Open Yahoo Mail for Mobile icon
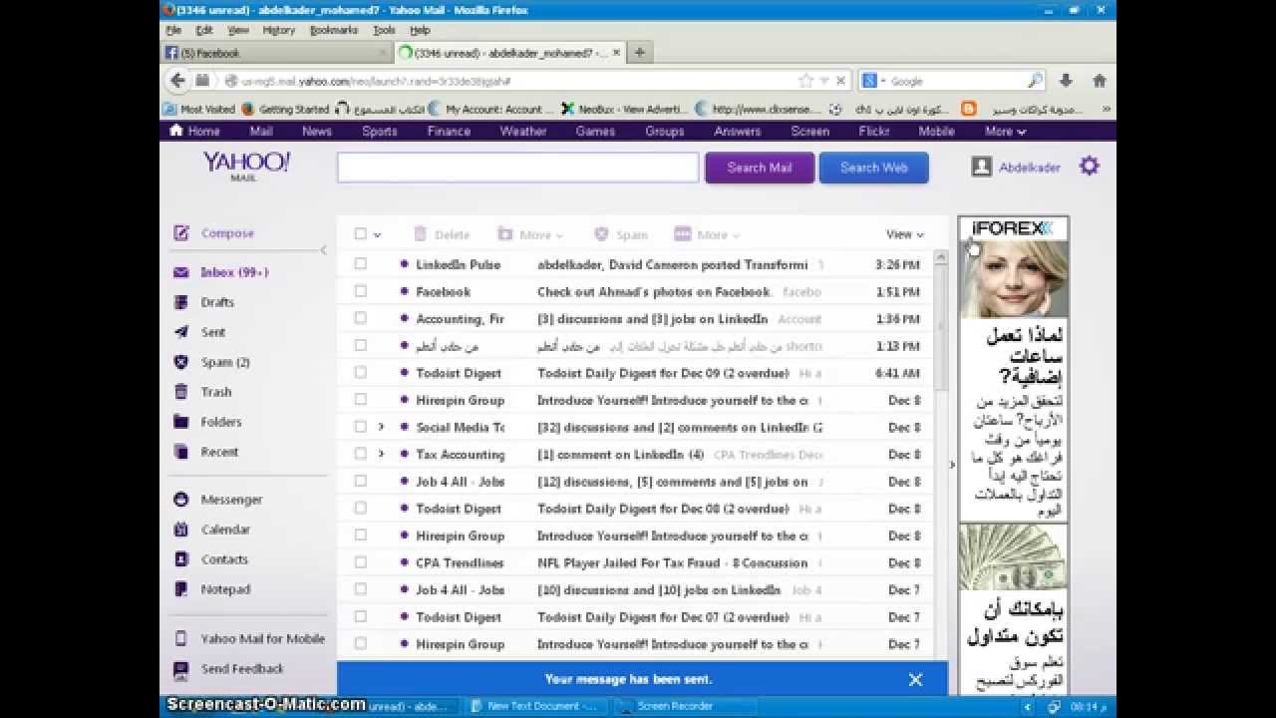The width and height of the screenshot is (1276, 718). click(181, 638)
